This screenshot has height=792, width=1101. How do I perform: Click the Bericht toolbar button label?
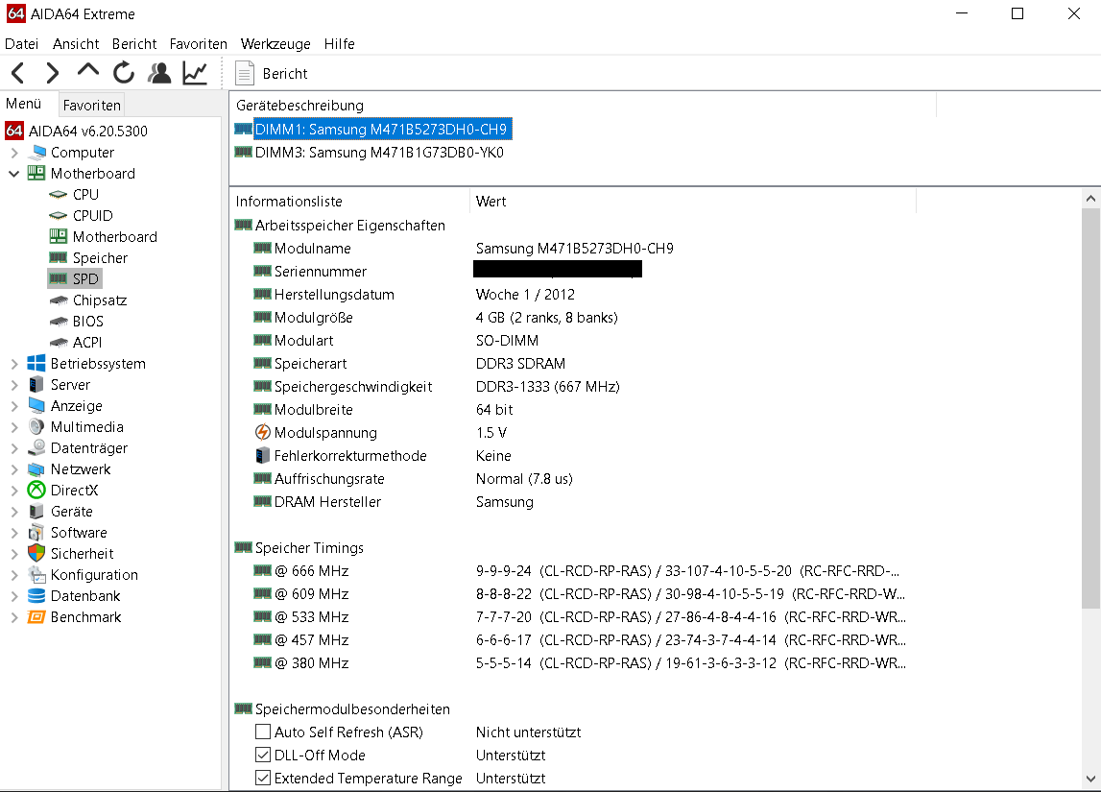(x=285, y=74)
